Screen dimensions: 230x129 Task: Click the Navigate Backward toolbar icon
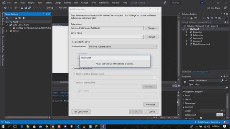pyautogui.click(x=5, y=8)
